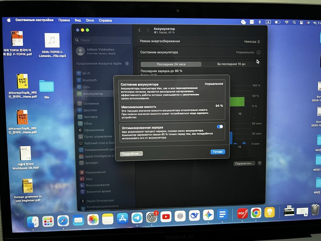Open the Правка menu
This screenshot has width=321, height=241.
coord(64,20)
